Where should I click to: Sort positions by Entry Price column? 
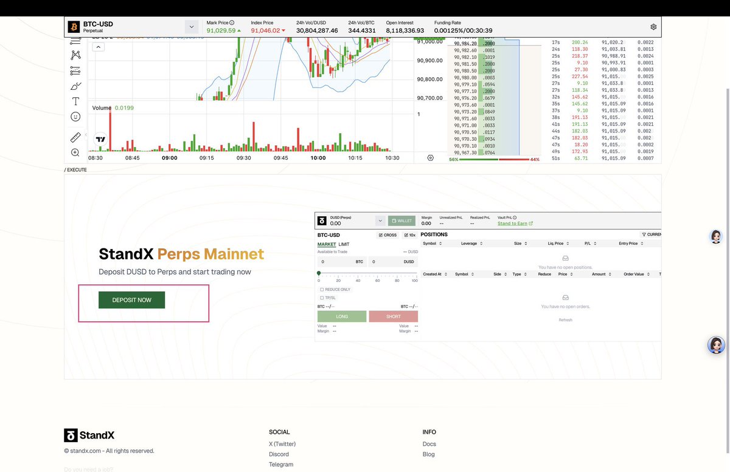pos(630,244)
